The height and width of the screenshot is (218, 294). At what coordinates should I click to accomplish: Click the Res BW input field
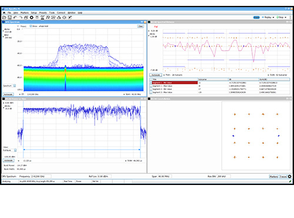pyautogui.click(x=223, y=176)
